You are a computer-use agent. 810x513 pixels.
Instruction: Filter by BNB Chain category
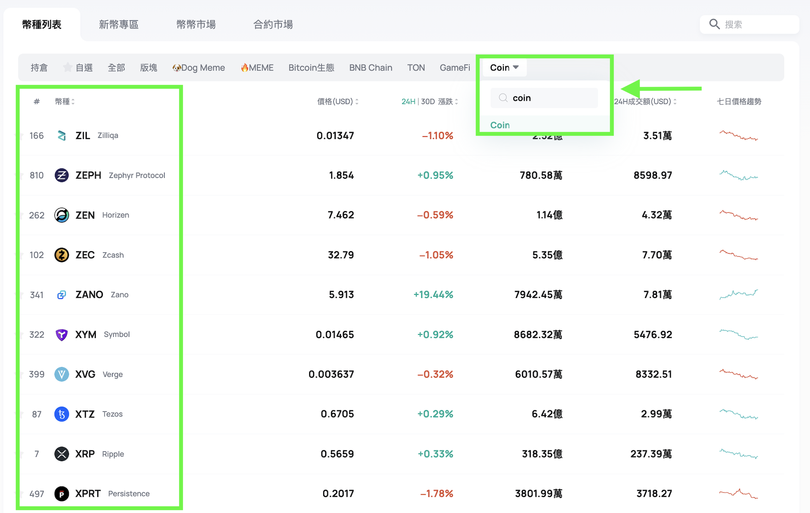(x=371, y=67)
